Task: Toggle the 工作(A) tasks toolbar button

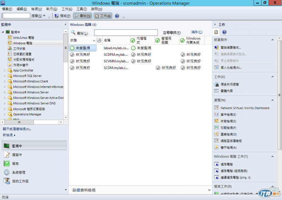Action: coord(103,16)
